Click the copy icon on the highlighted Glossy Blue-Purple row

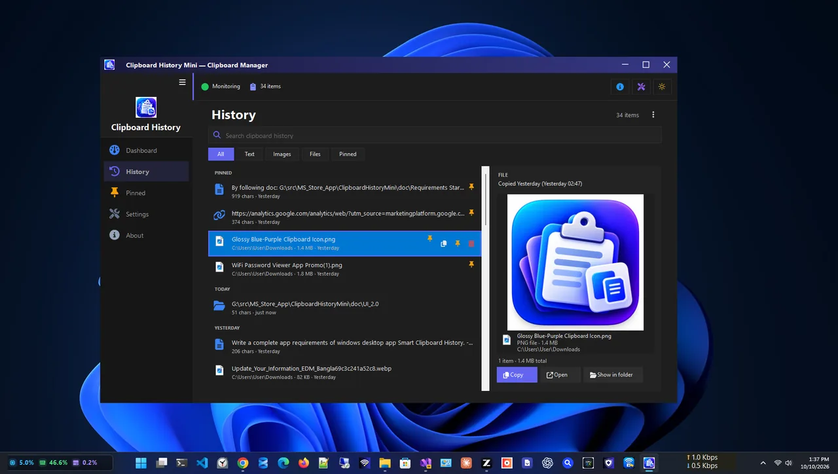[443, 244]
